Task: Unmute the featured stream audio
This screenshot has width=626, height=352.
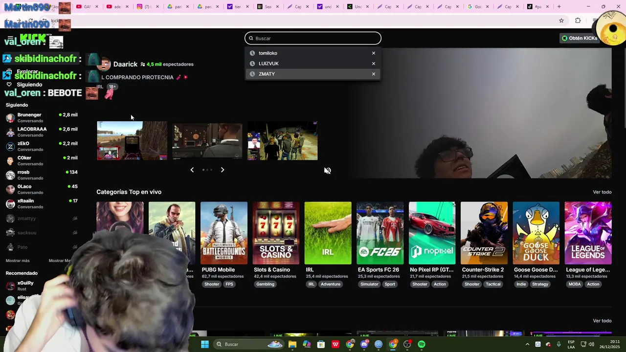Action: coord(327,171)
